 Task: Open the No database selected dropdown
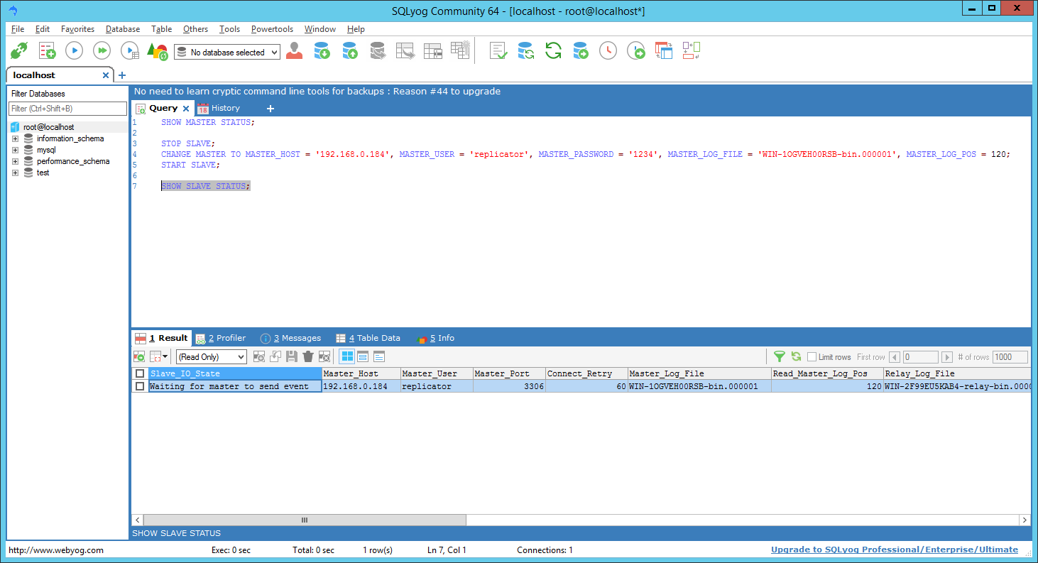click(x=227, y=52)
